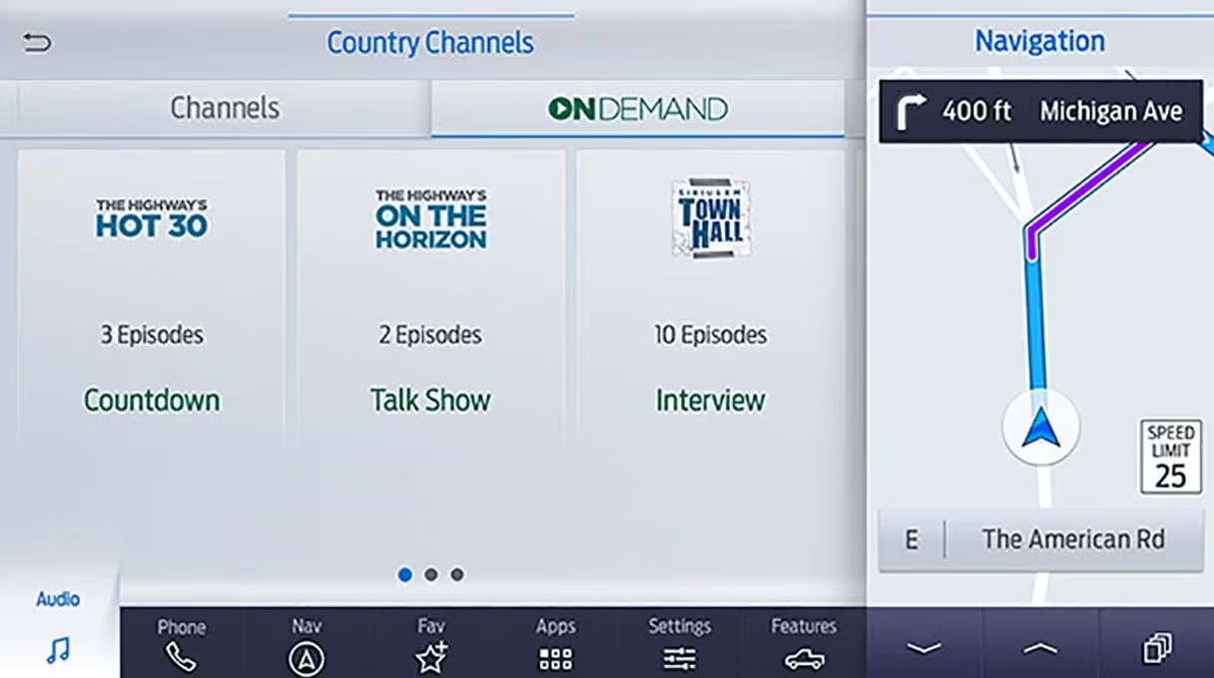Viewport: 1214px width, 678px height.
Task: Select the third page indicator dot
Action: pyautogui.click(x=456, y=574)
